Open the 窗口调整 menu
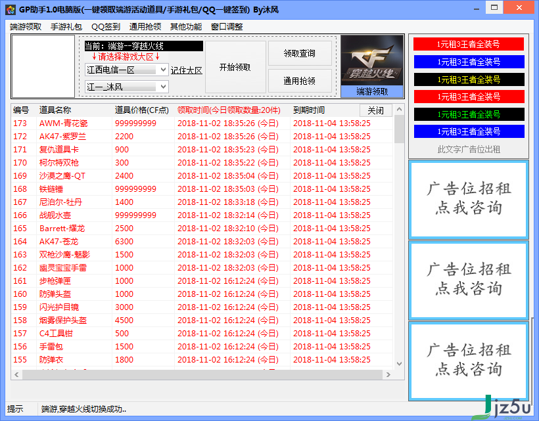Screen dimensions: 539x421 227,27
